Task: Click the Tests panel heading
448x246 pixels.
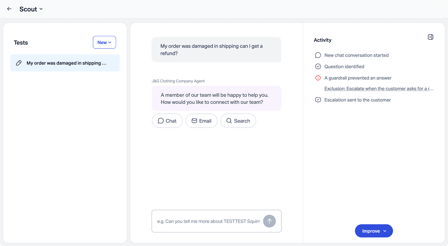Action: pos(21,43)
